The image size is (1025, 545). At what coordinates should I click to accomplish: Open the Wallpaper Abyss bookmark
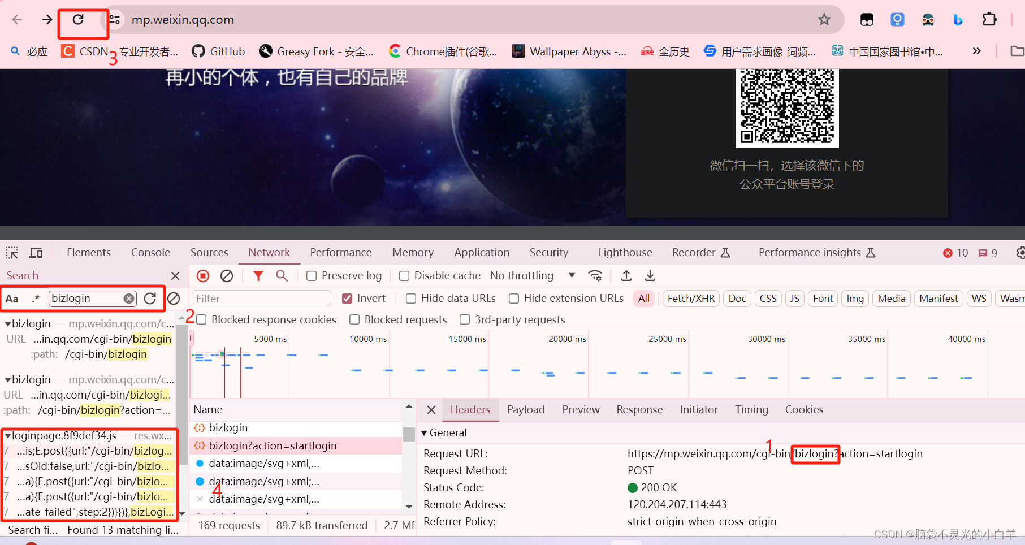(569, 51)
